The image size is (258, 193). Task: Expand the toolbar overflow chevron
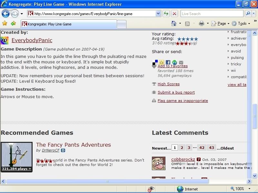click(x=255, y=21)
